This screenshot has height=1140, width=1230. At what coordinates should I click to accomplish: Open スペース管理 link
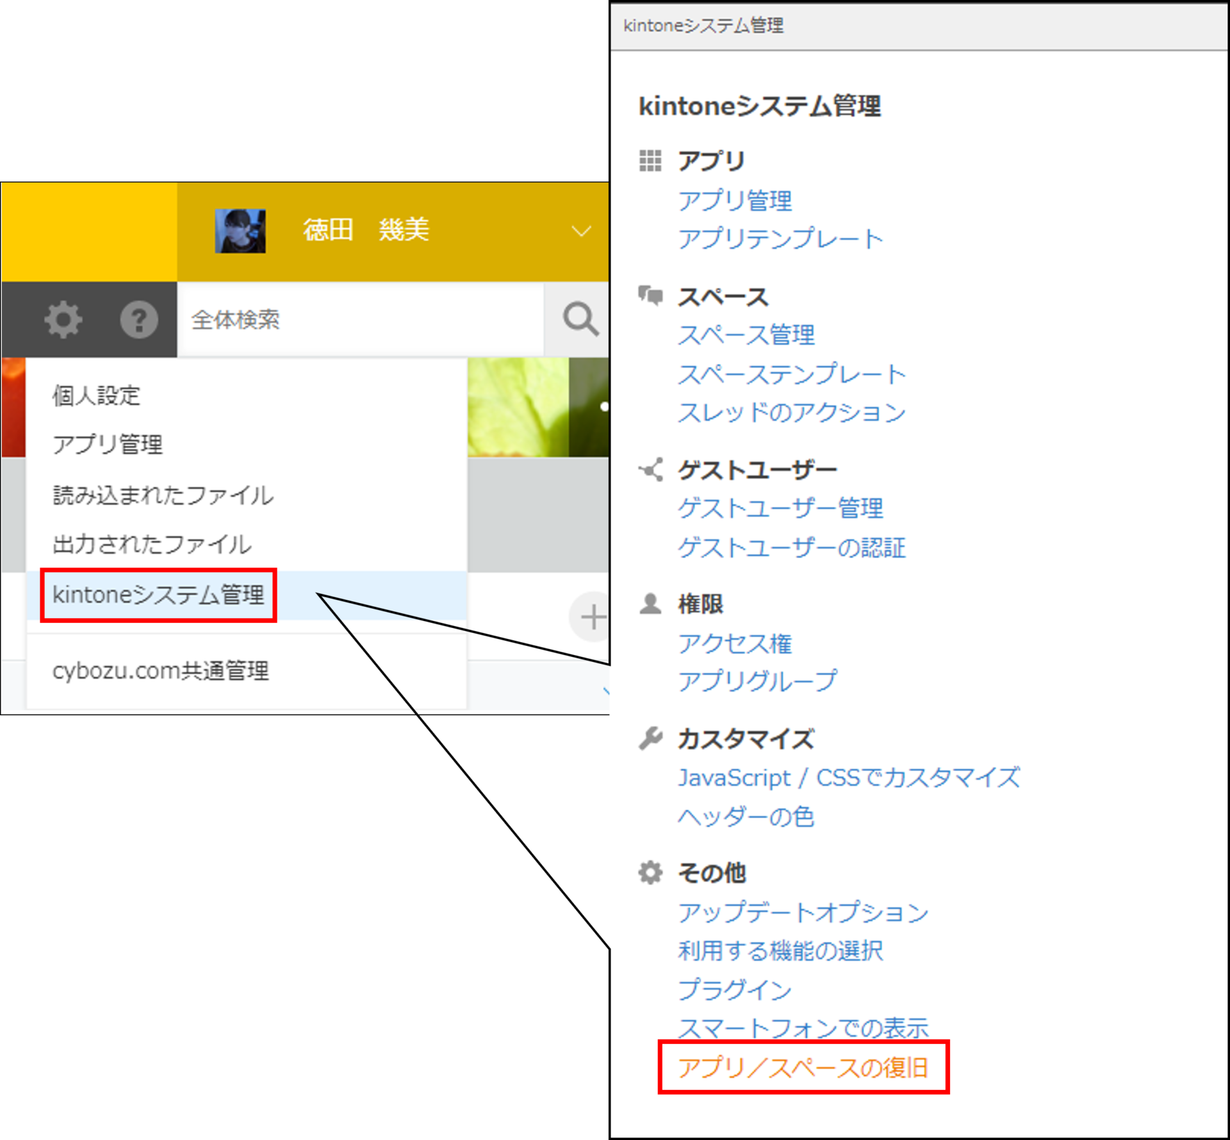coord(746,335)
